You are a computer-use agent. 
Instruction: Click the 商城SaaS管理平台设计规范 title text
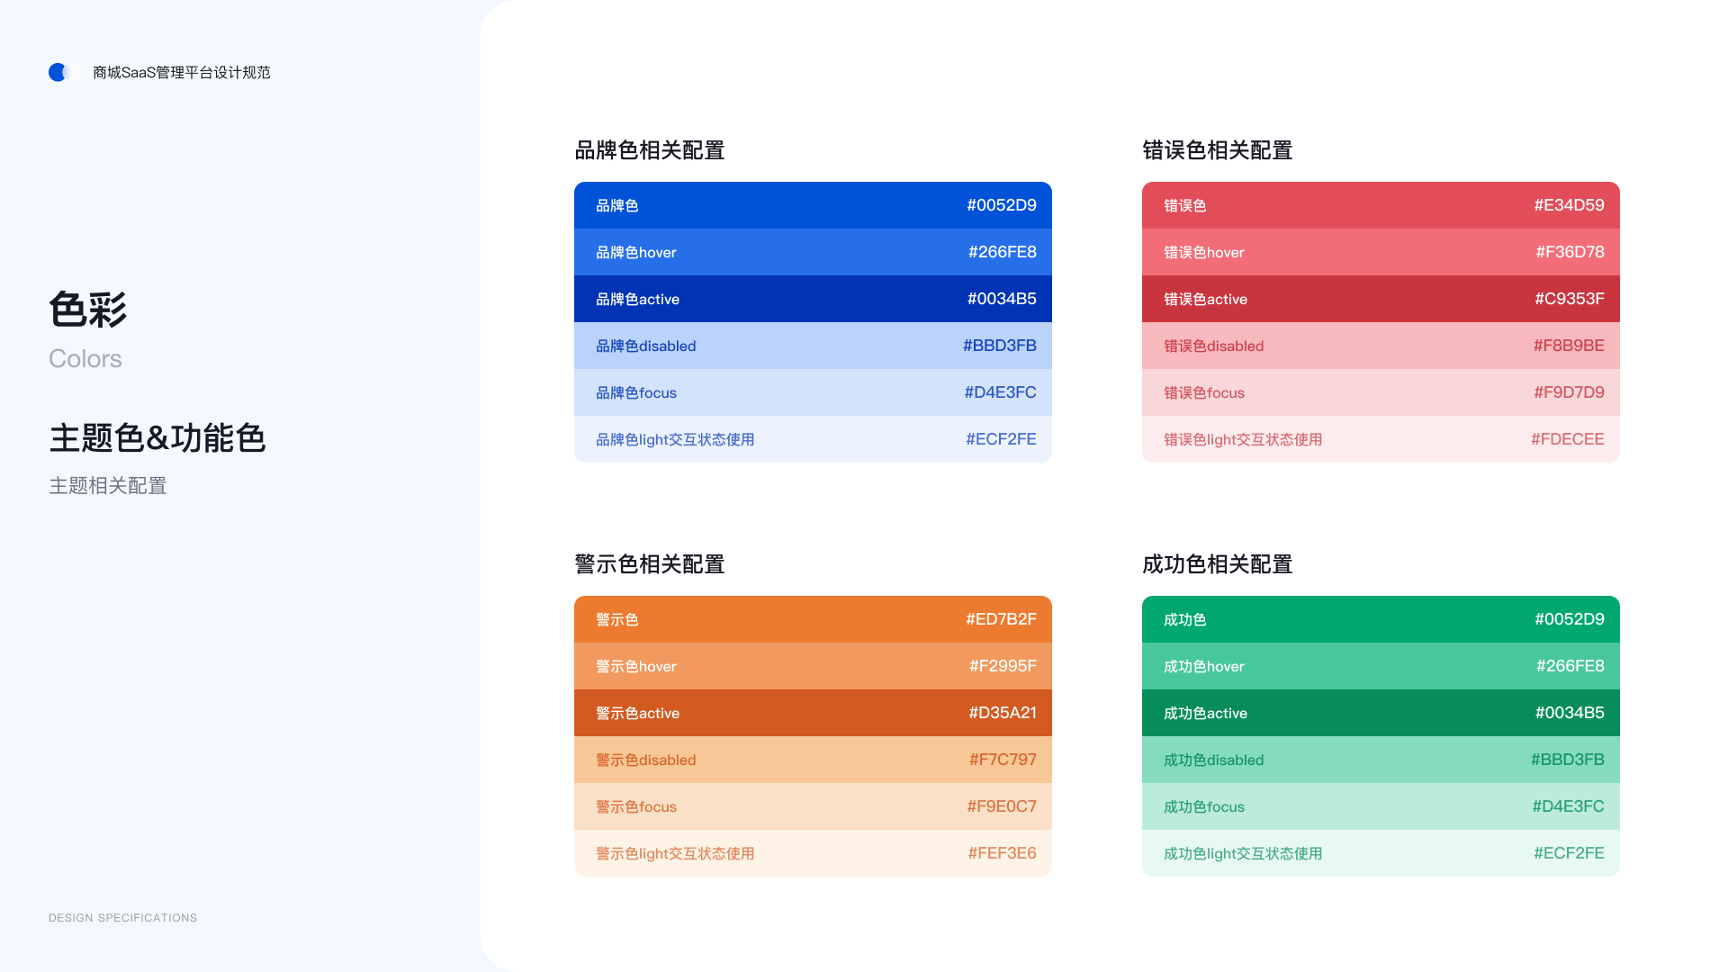181,72
